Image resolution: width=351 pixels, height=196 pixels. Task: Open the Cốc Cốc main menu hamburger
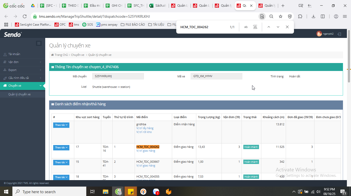pyautogui.click(x=345, y=16)
